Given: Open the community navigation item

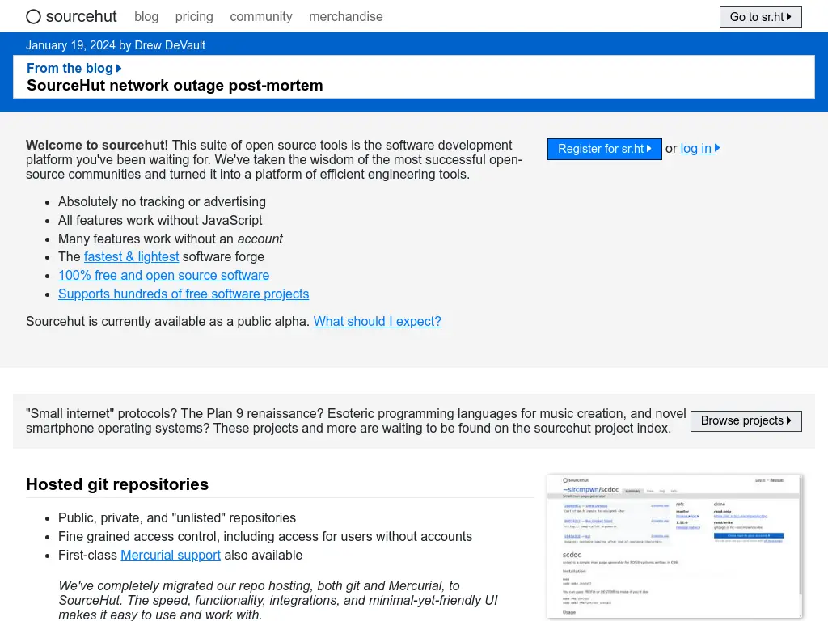Looking at the screenshot, I should tap(261, 17).
